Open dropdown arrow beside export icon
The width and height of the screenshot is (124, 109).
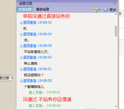coord(100,10)
